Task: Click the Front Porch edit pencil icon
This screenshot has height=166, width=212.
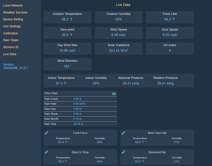Action: [x=47, y=133]
